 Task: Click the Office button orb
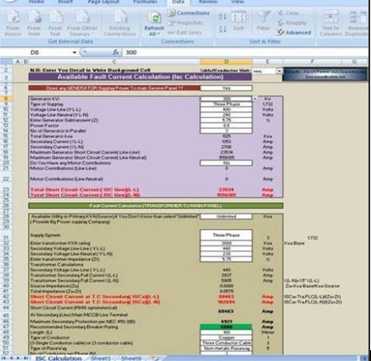(x=9, y=1)
